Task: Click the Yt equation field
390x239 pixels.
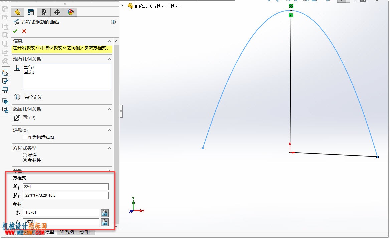Action: tap(66, 195)
